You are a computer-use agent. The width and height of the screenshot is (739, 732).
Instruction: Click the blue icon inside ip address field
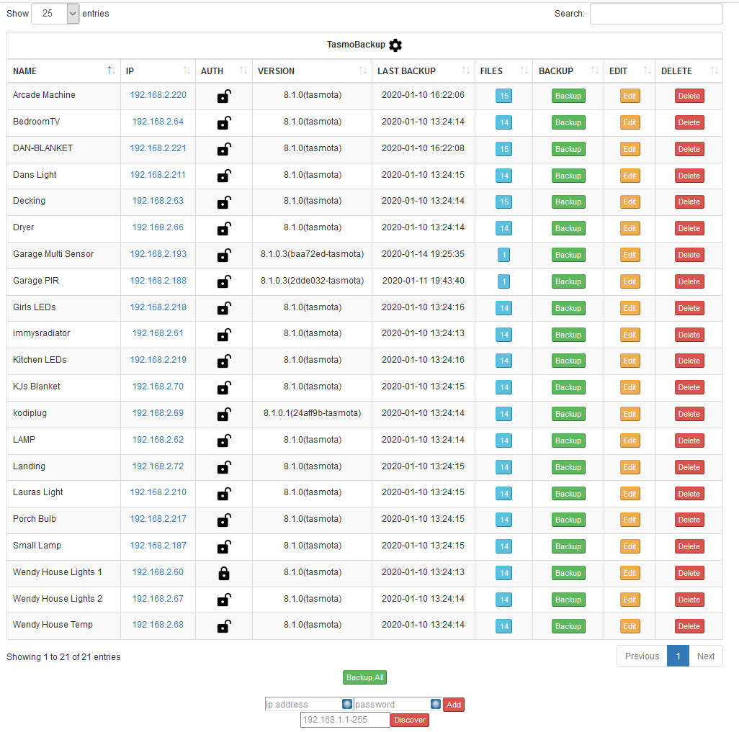[x=347, y=704]
